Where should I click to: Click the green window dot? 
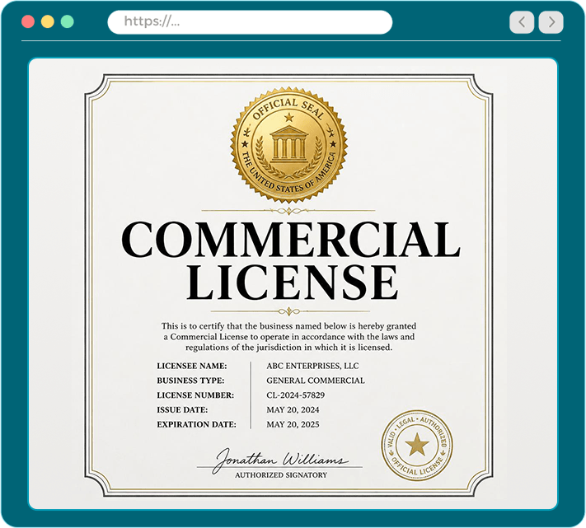click(68, 21)
